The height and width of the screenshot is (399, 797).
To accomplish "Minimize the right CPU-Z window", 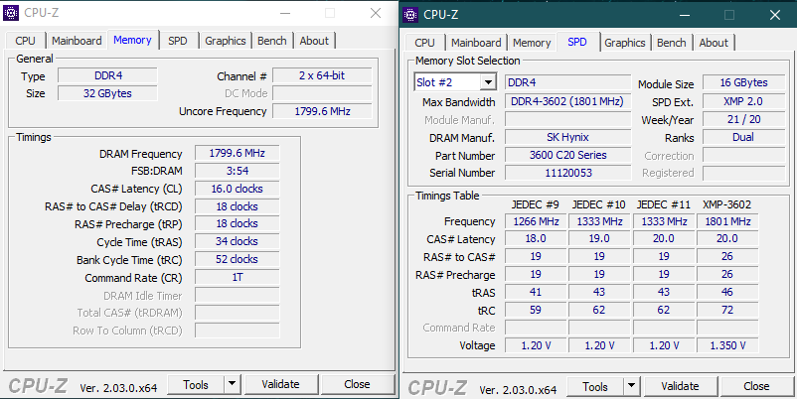I will tap(685, 15).
